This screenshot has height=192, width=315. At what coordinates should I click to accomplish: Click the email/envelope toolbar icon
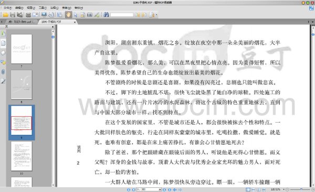tap(35, 15)
